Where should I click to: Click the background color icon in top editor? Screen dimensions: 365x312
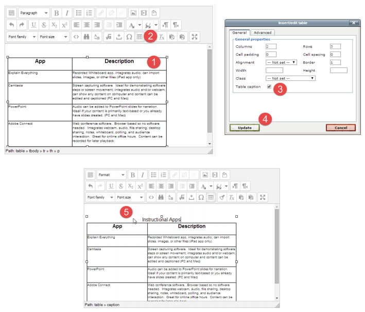(148, 25)
